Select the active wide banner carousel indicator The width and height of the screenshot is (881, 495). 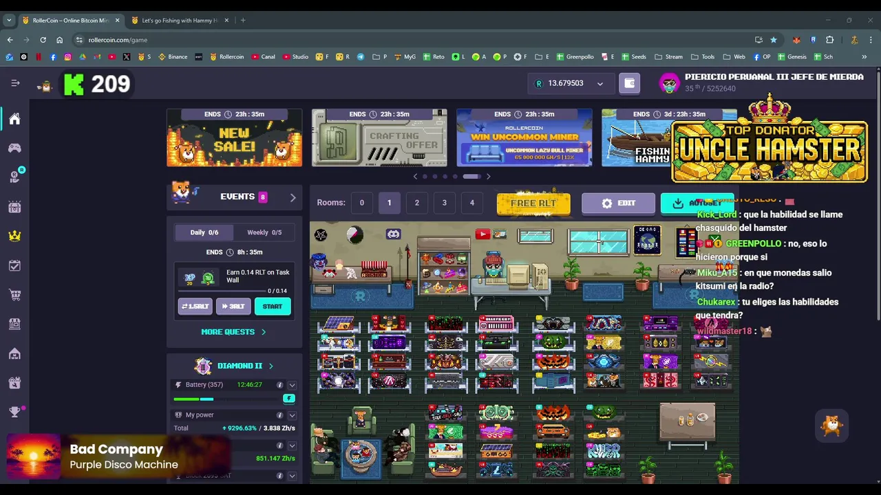[x=471, y=177]
